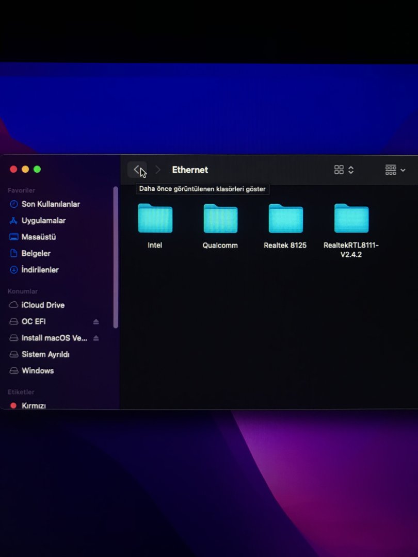Click the iCloud Drive cloud icon
Screen dimensions: 418x557
point(13,305)
